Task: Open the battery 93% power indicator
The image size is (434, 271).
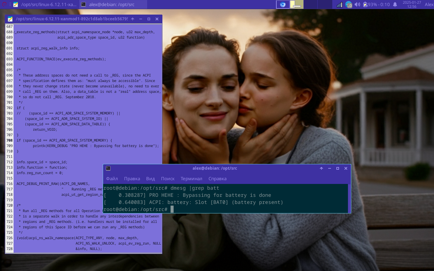Action: point(376,4)
